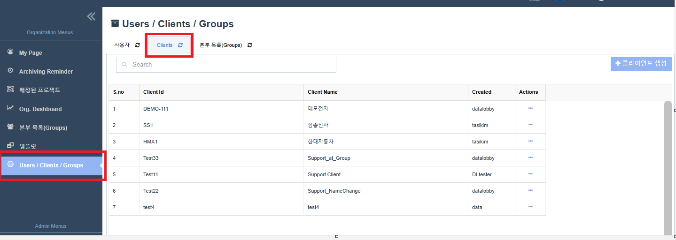Open actions menu for SS1 client row
The image size is (676, 240).
pos(530,125)
